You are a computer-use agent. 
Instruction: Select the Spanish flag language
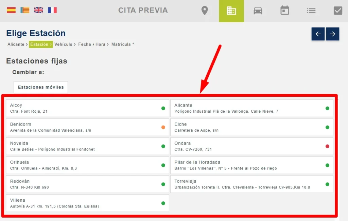coord(11,10)
